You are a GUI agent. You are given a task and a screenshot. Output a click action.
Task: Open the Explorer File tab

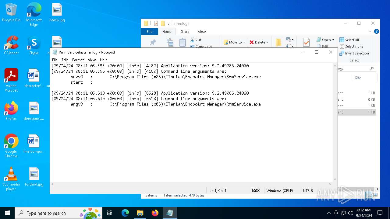pos(150,32)
